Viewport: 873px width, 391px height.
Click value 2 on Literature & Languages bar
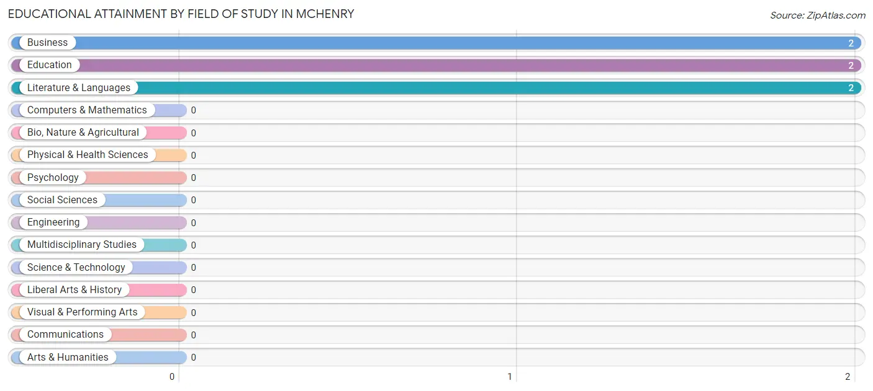click(851, 88)
